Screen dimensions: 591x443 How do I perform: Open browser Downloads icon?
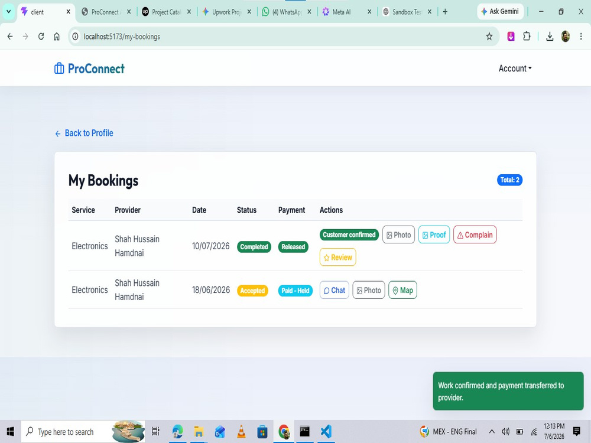coord(550,37)
